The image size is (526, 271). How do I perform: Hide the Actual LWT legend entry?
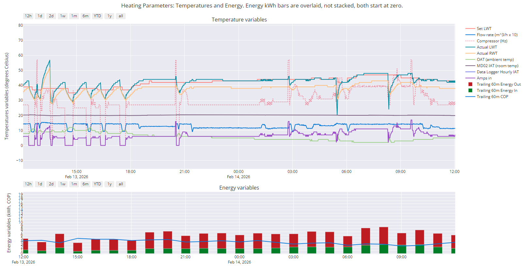click(x=487, y=47)
